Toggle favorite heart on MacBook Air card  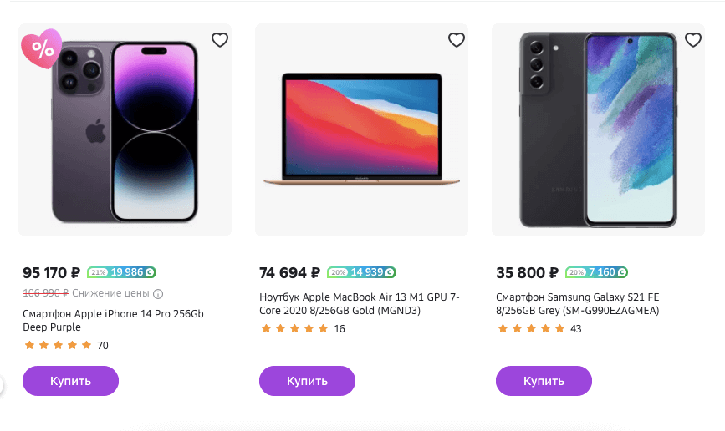pos(457,40)
